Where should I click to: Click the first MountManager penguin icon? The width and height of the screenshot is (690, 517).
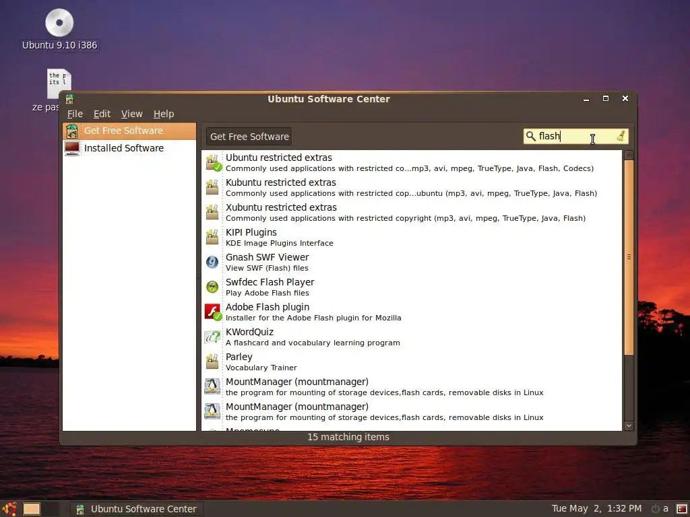212,386
